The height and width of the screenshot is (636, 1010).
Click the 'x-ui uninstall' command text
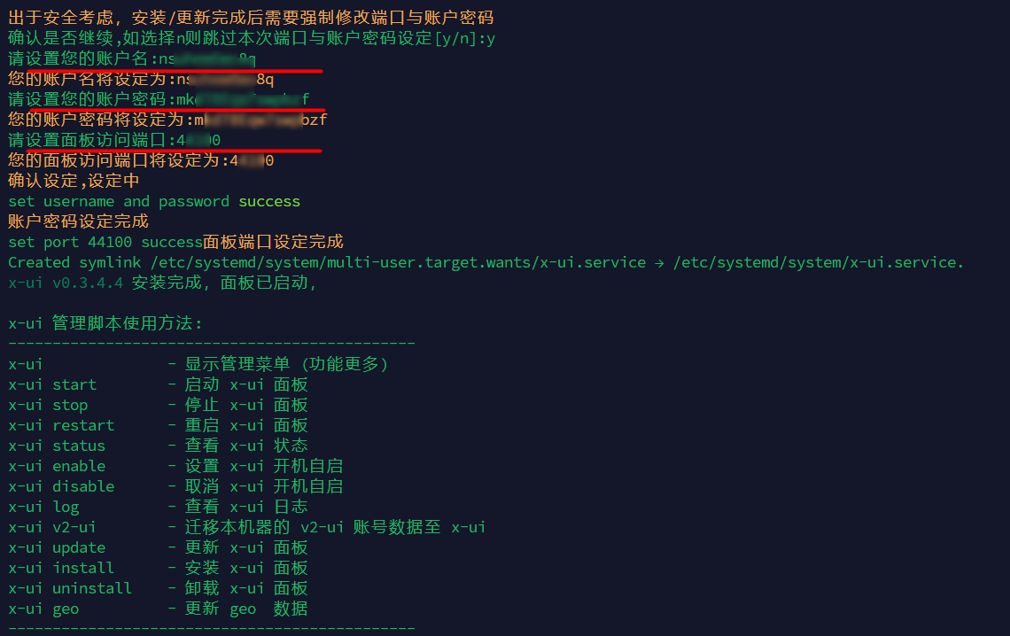click(x=70, y=588)
